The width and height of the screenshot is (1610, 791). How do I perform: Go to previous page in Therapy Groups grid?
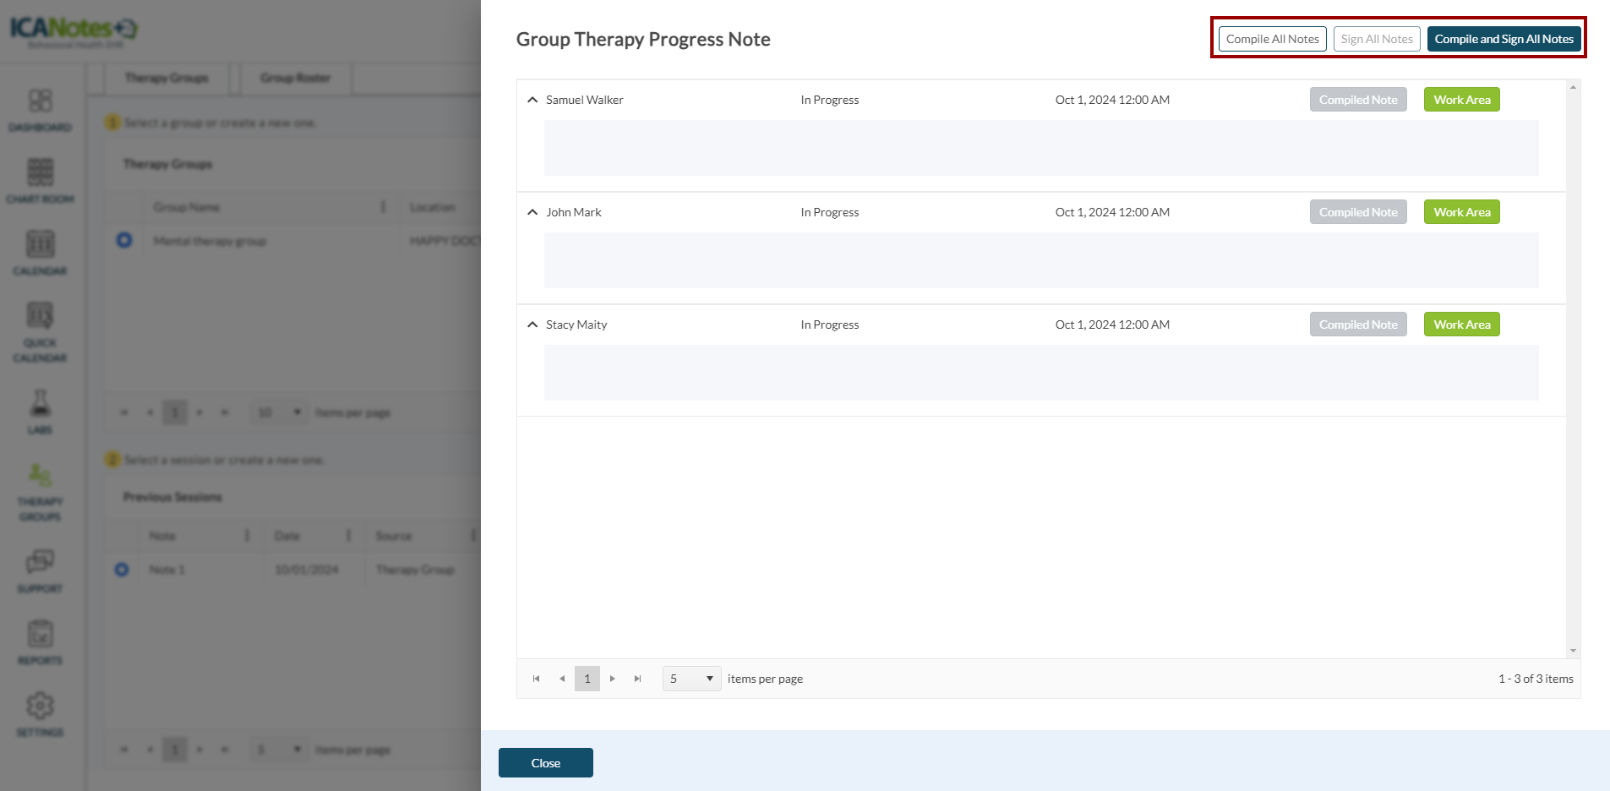pos(150,412)
